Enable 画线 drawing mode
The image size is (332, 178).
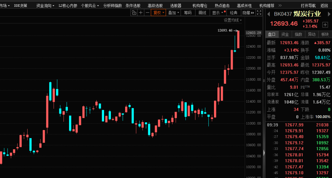202,13
